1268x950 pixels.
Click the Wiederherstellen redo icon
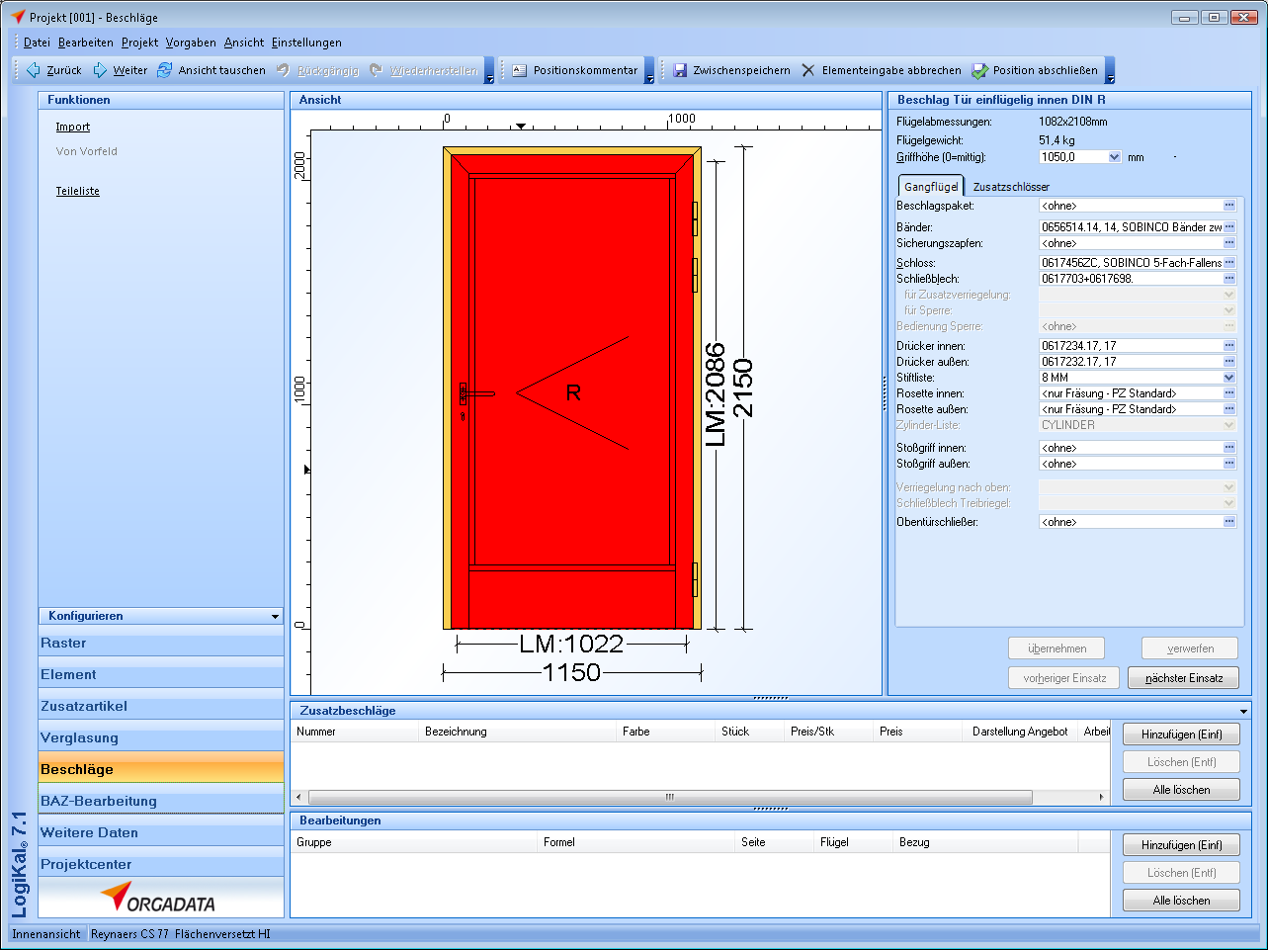pos(377,70)
